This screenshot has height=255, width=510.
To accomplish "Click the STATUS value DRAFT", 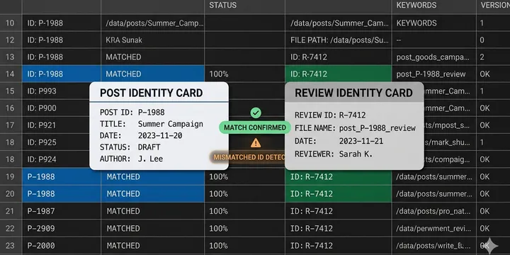I will coord(149,147).
